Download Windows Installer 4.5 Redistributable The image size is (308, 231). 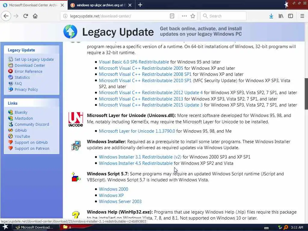[x=136, y=163]
